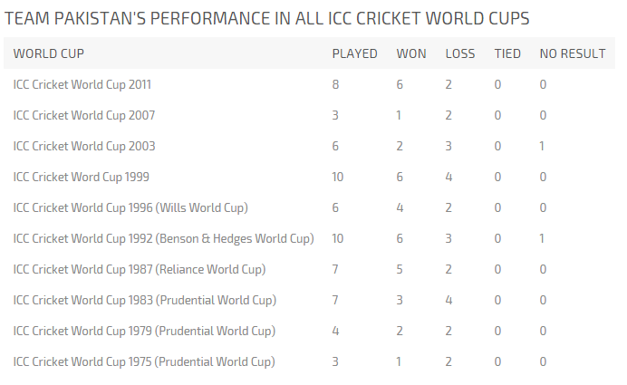
Task: Select the no result value for World Cup 2003
Action: coord(543,146)
